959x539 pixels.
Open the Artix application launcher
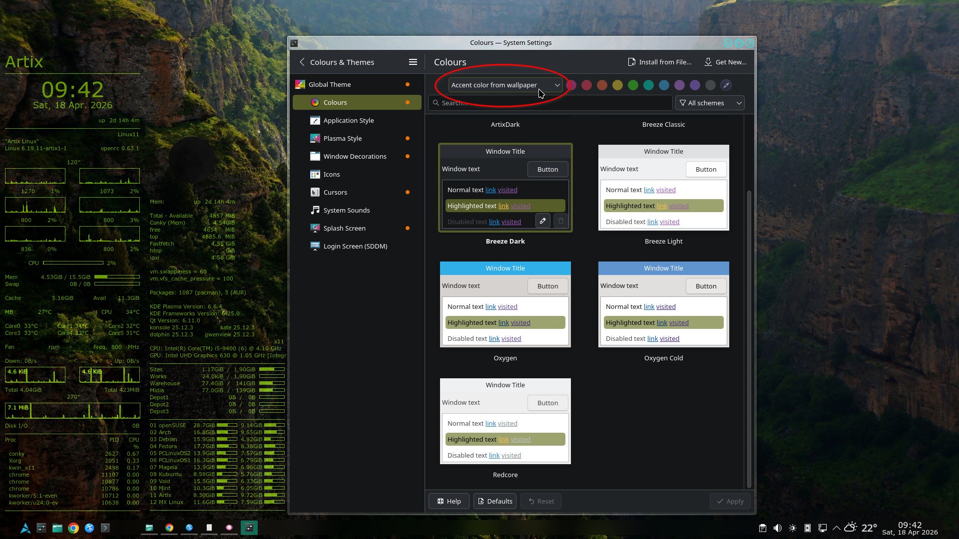pos(25,528)
